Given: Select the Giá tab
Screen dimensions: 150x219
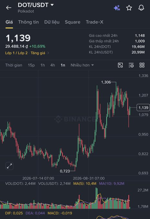Looking at the screenshot, I should 9,22.
